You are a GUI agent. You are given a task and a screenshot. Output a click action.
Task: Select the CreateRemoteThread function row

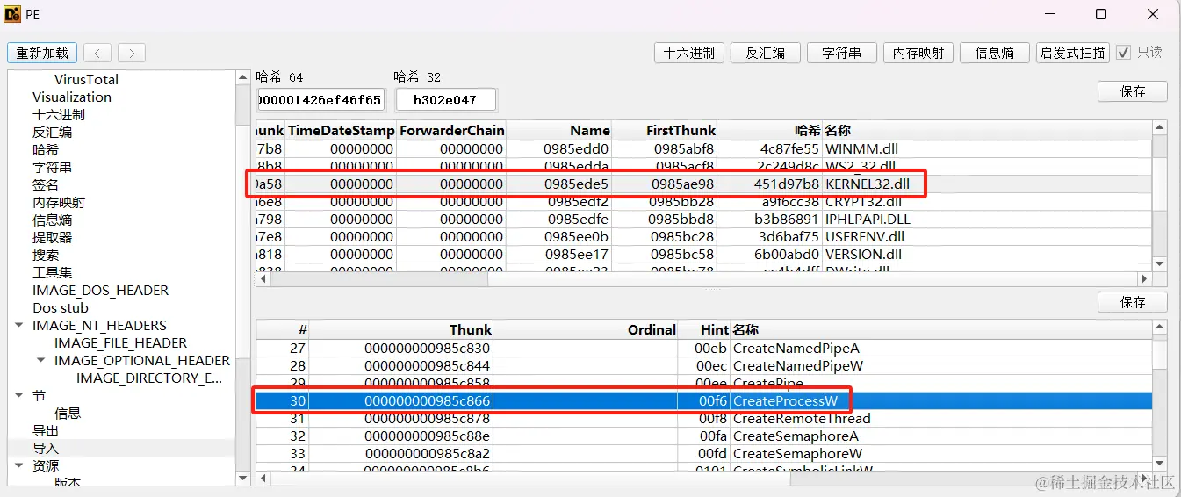[x=703, y=419]
